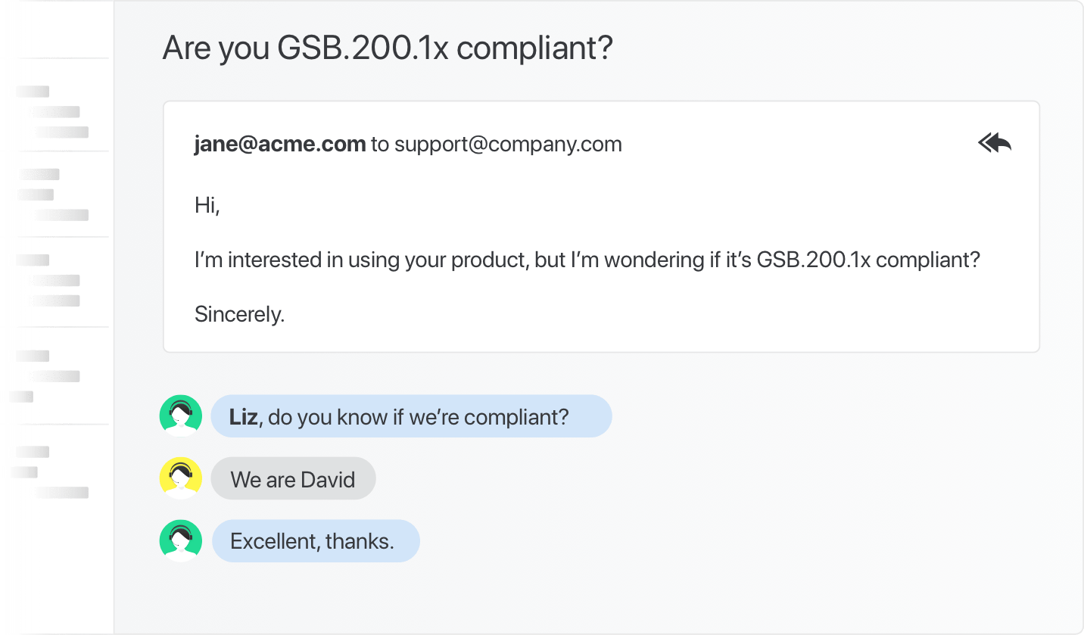Image resolution: width=1084 pixels, height=635 pixels.
Task: Click the email body question text
Action: (587, 260)
